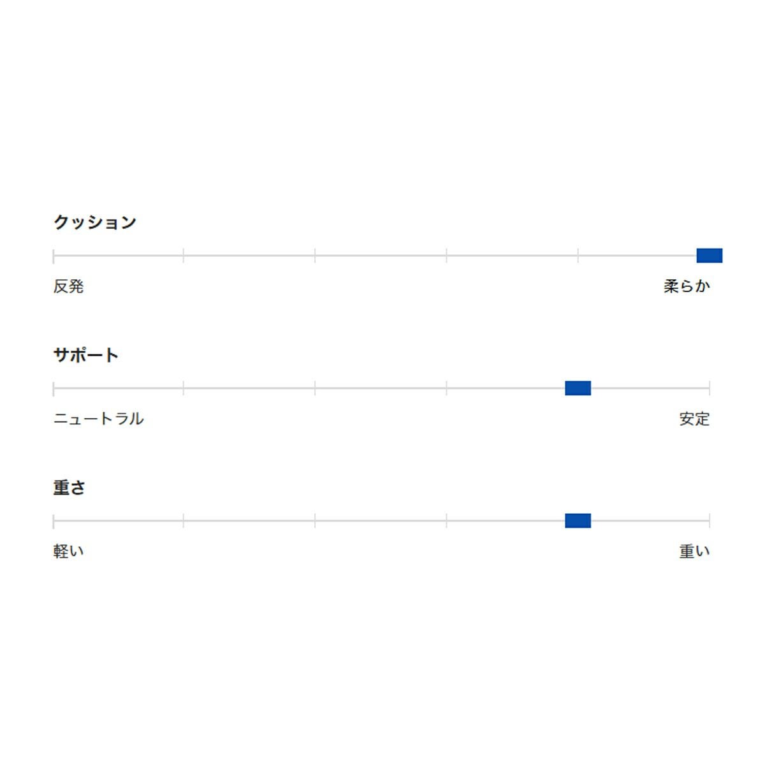Click the 軽い label under the 重さ slider

69,551
